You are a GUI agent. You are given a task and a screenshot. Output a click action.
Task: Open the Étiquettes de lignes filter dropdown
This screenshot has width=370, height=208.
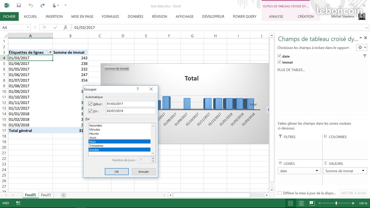point(50,52)
